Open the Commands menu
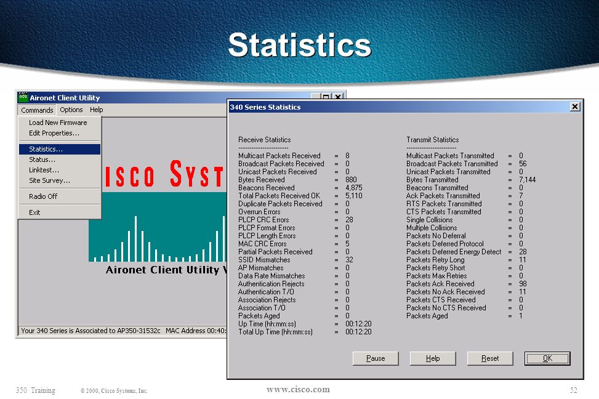The image size is (599, 399). (37, 110)
